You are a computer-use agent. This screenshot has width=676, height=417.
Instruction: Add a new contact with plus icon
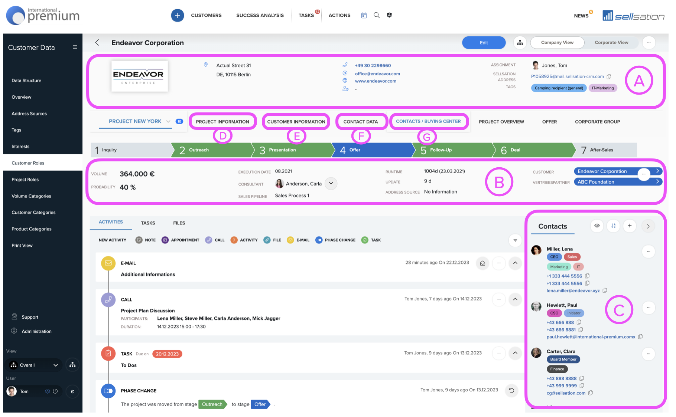630,226
